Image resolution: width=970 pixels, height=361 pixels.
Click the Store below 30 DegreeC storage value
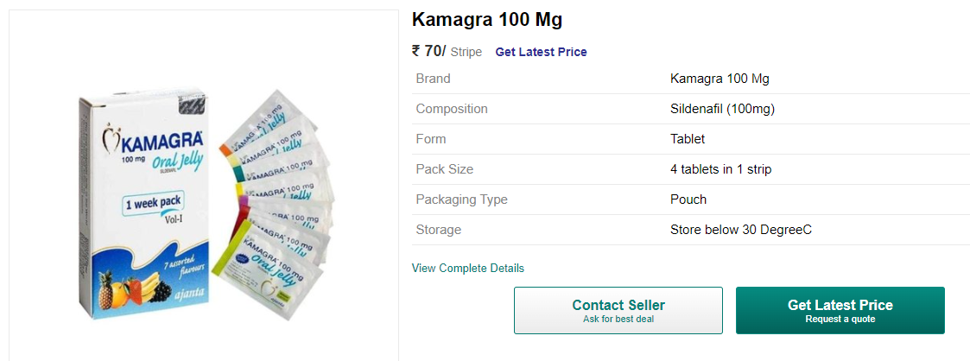[x=740, y=230]
